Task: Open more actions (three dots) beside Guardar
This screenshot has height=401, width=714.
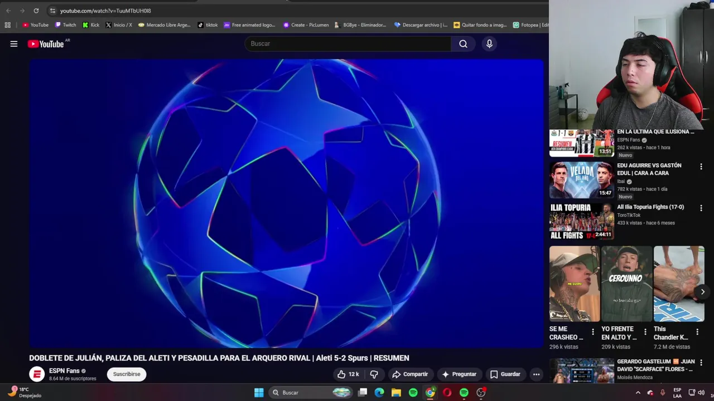Action: point(536,374)
